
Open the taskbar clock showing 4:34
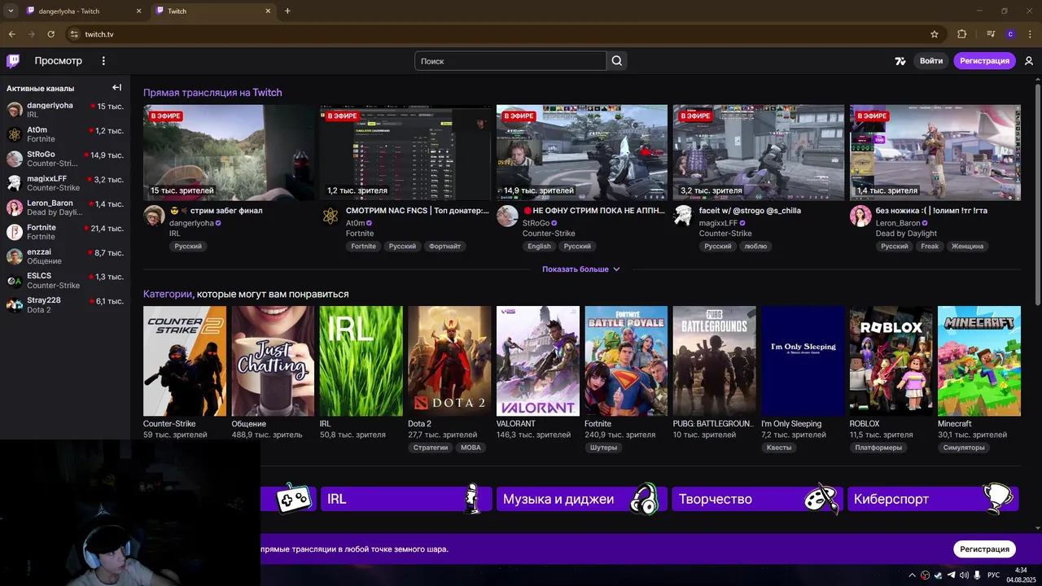[x=1021, y=575]
